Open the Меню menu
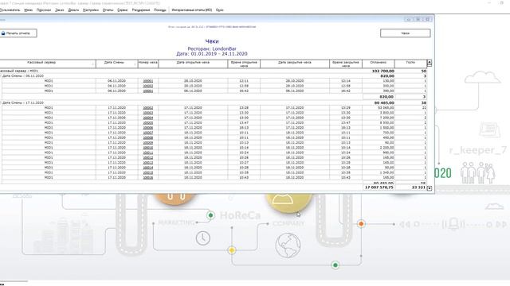 click(29, 10)
